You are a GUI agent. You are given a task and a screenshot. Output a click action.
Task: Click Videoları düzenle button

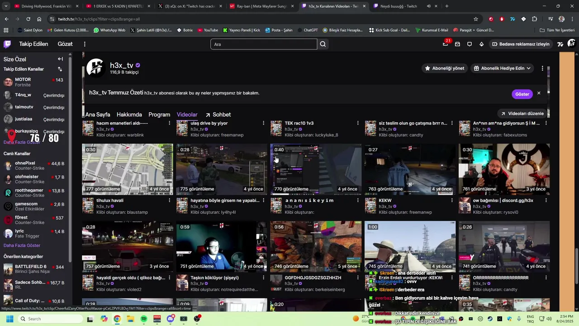[x=522, y=114]
